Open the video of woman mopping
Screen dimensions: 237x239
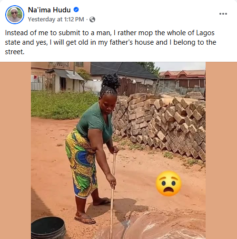point(118,150)
